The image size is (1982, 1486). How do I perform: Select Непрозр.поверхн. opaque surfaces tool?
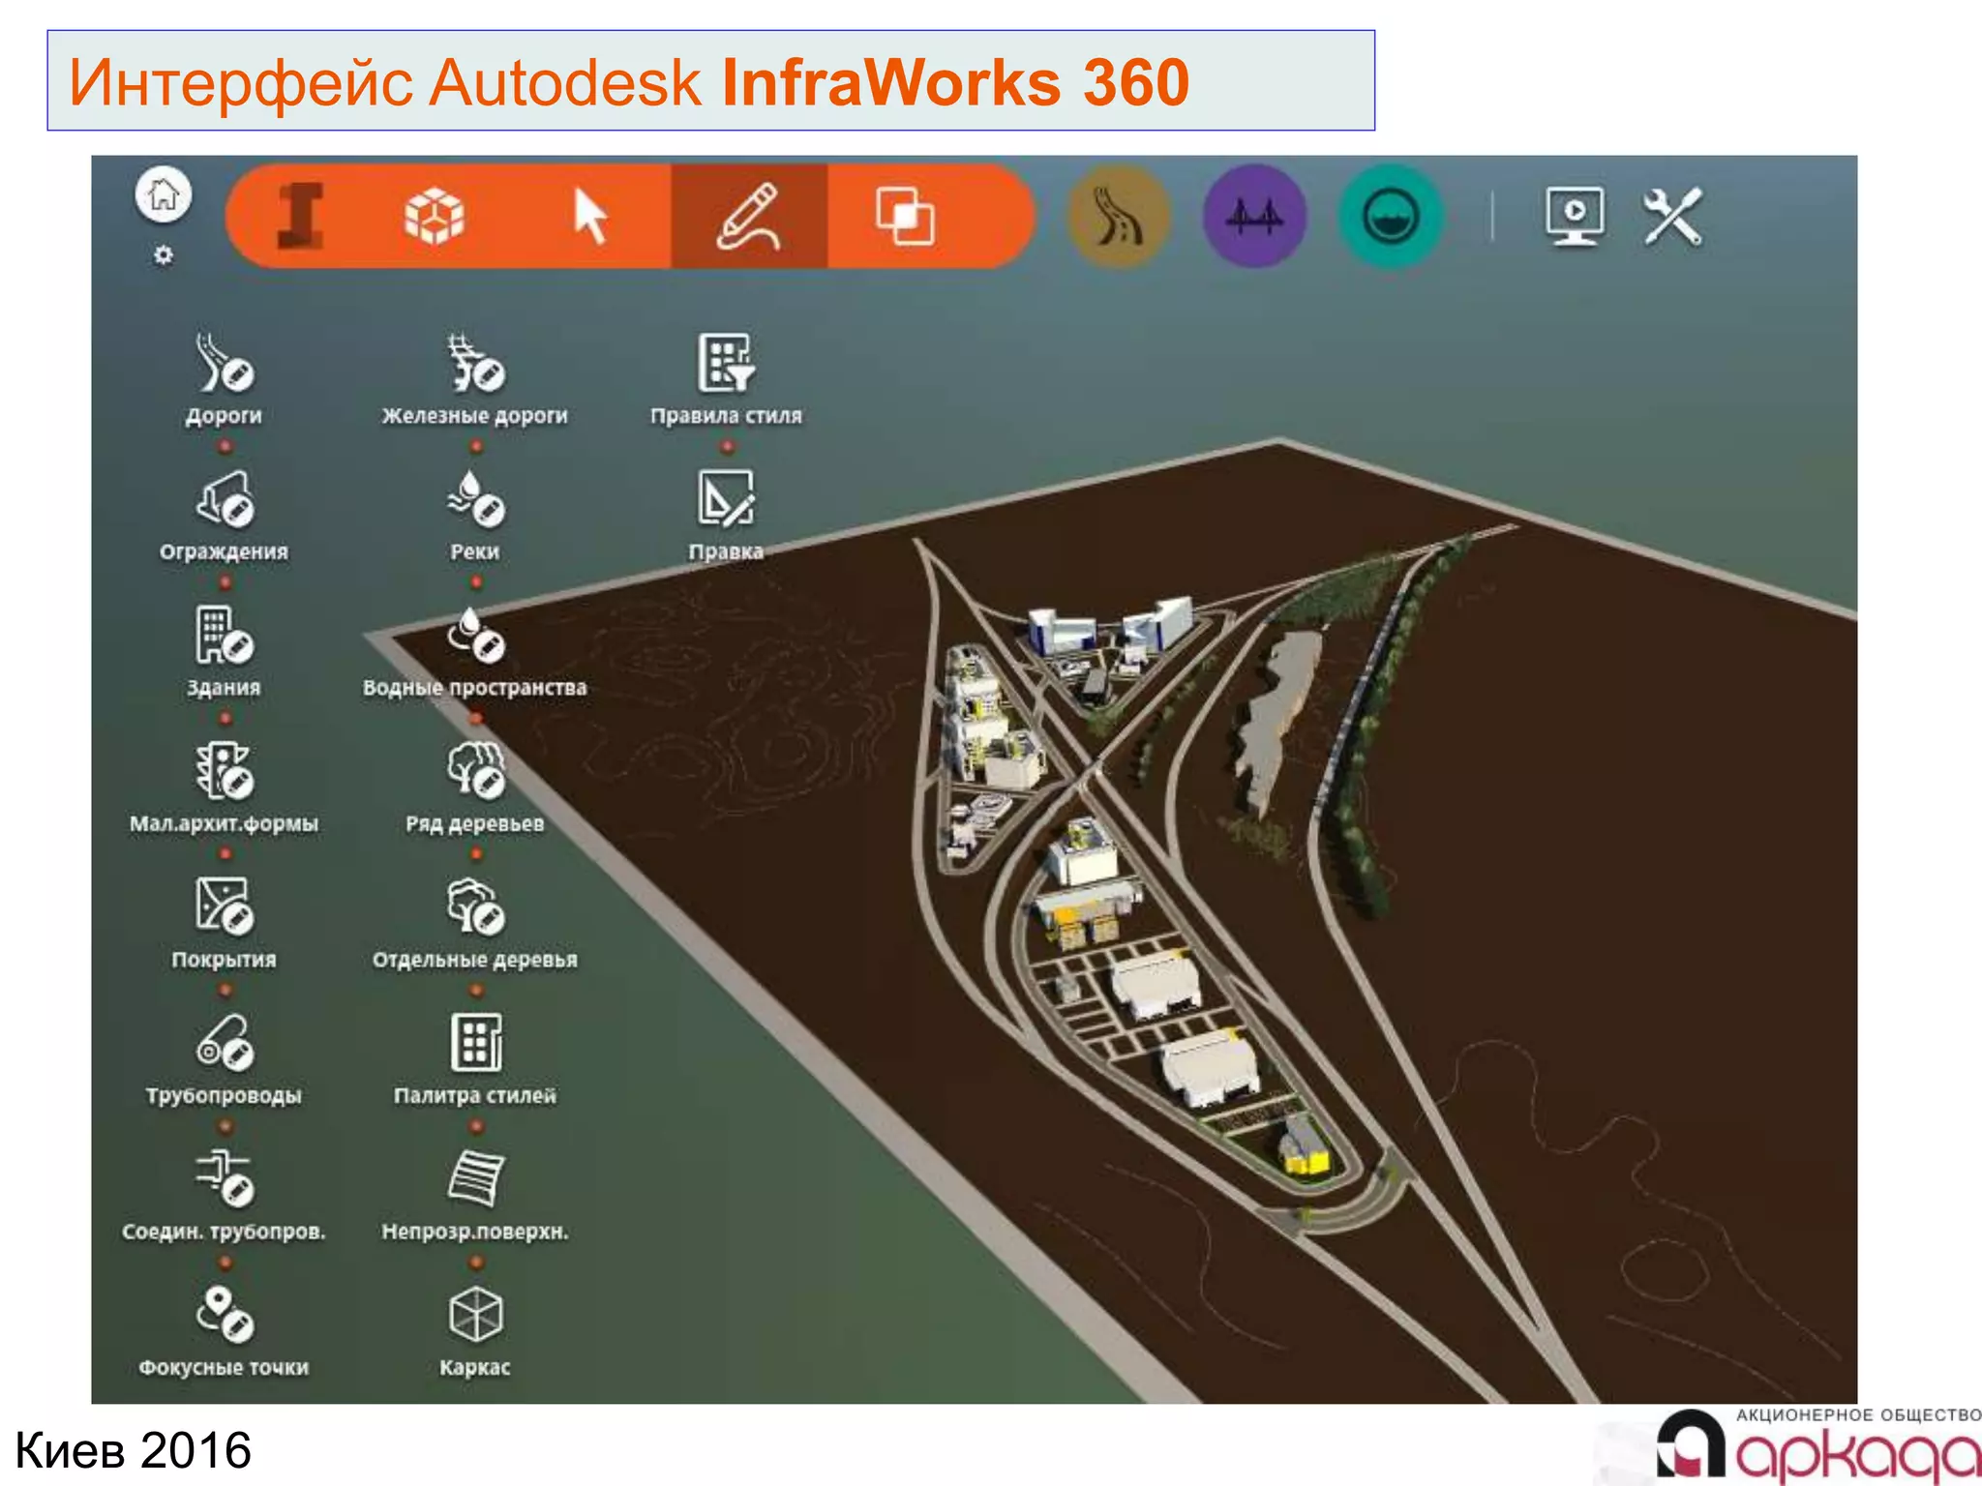[x=474, y=1196]
